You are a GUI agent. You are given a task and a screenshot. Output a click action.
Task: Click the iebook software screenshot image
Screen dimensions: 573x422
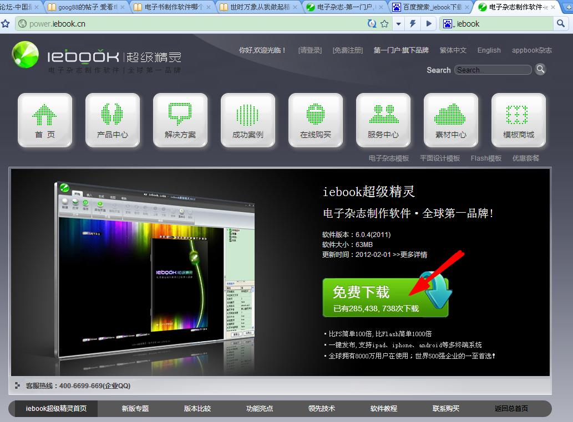tap(155, 270)
